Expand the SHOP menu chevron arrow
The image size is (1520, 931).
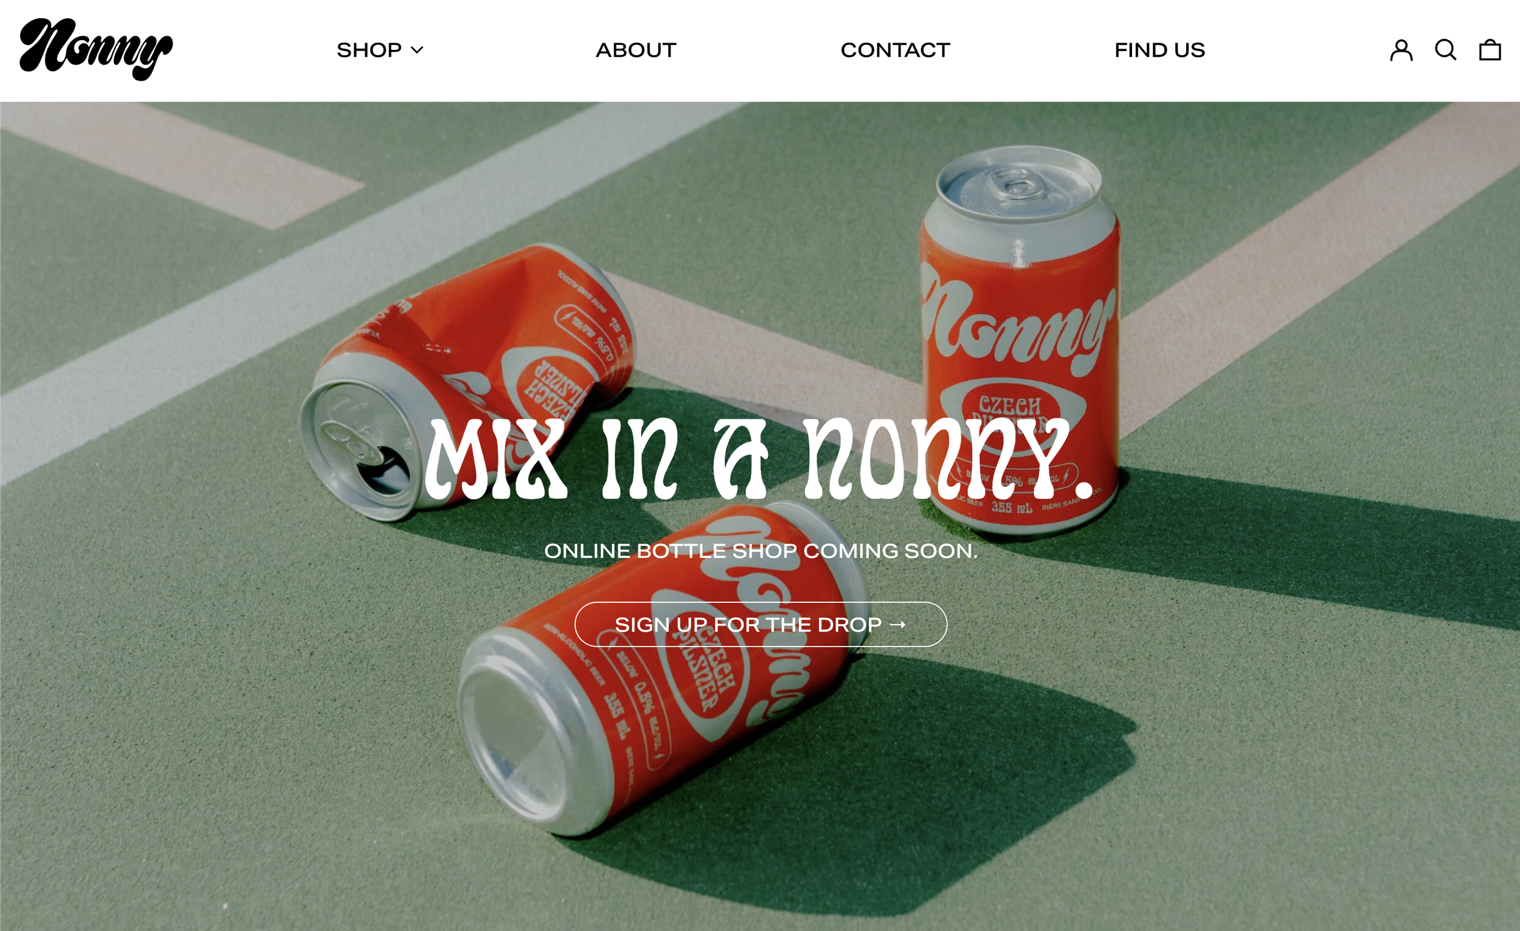[x=417, y=50]
